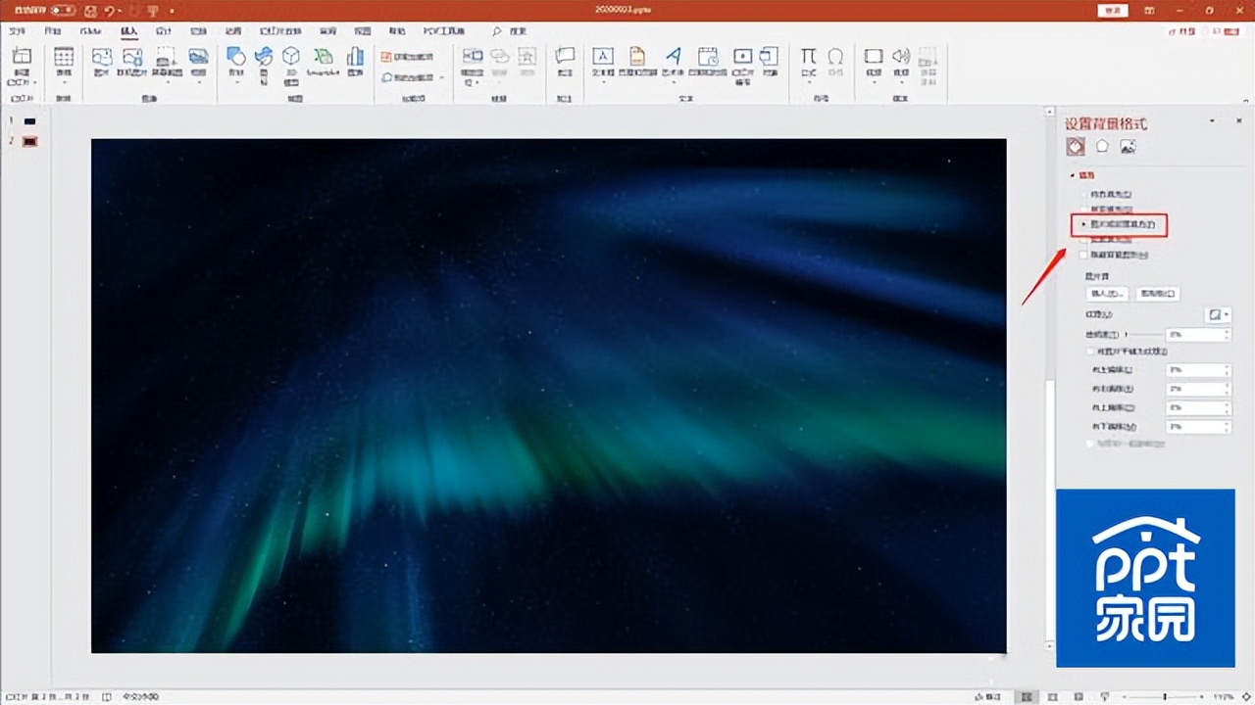Click the Object insert icon

770,56
